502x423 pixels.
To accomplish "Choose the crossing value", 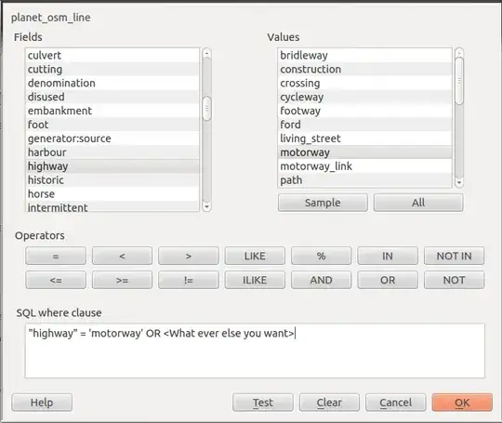I will (x=365, y=83).
